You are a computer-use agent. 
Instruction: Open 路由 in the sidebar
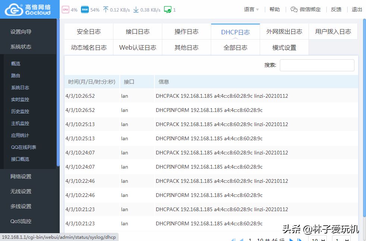pos(16,75)
